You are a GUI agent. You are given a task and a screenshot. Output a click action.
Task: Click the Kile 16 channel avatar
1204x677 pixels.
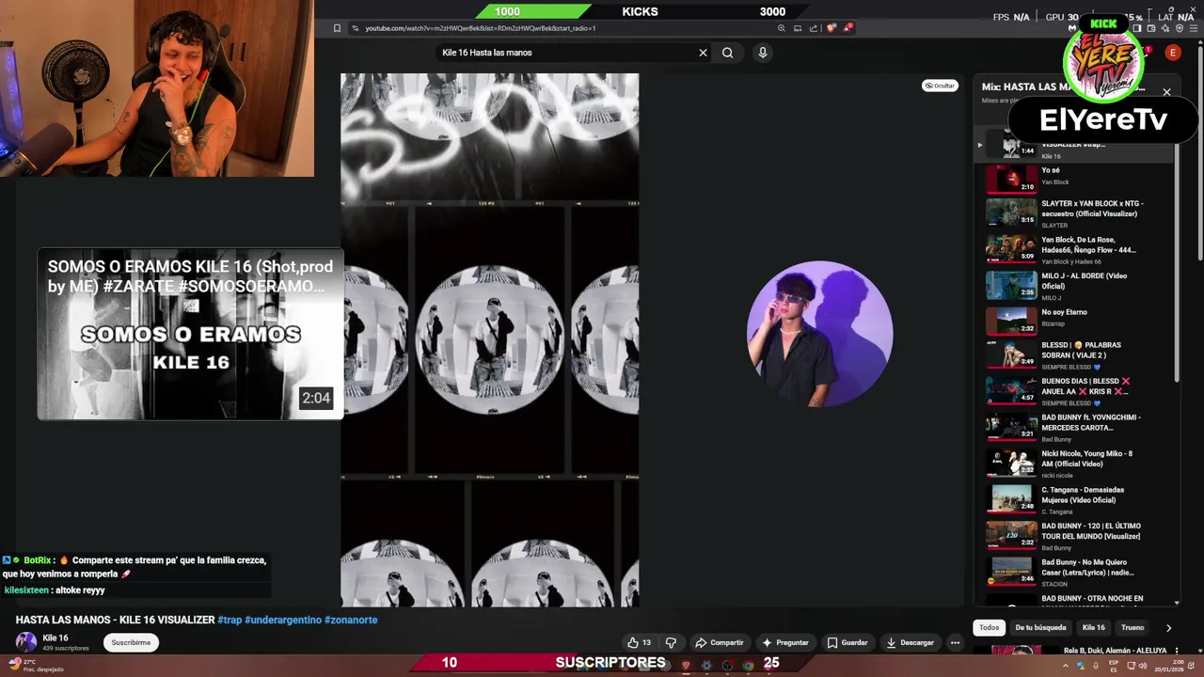[26, 642]
